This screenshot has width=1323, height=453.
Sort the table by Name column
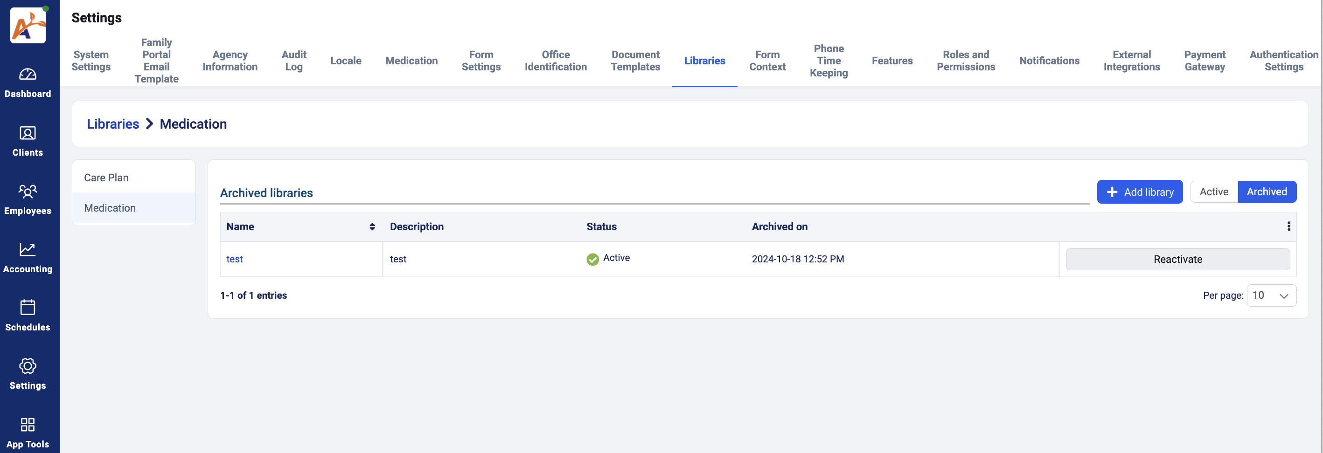point(372,227)
